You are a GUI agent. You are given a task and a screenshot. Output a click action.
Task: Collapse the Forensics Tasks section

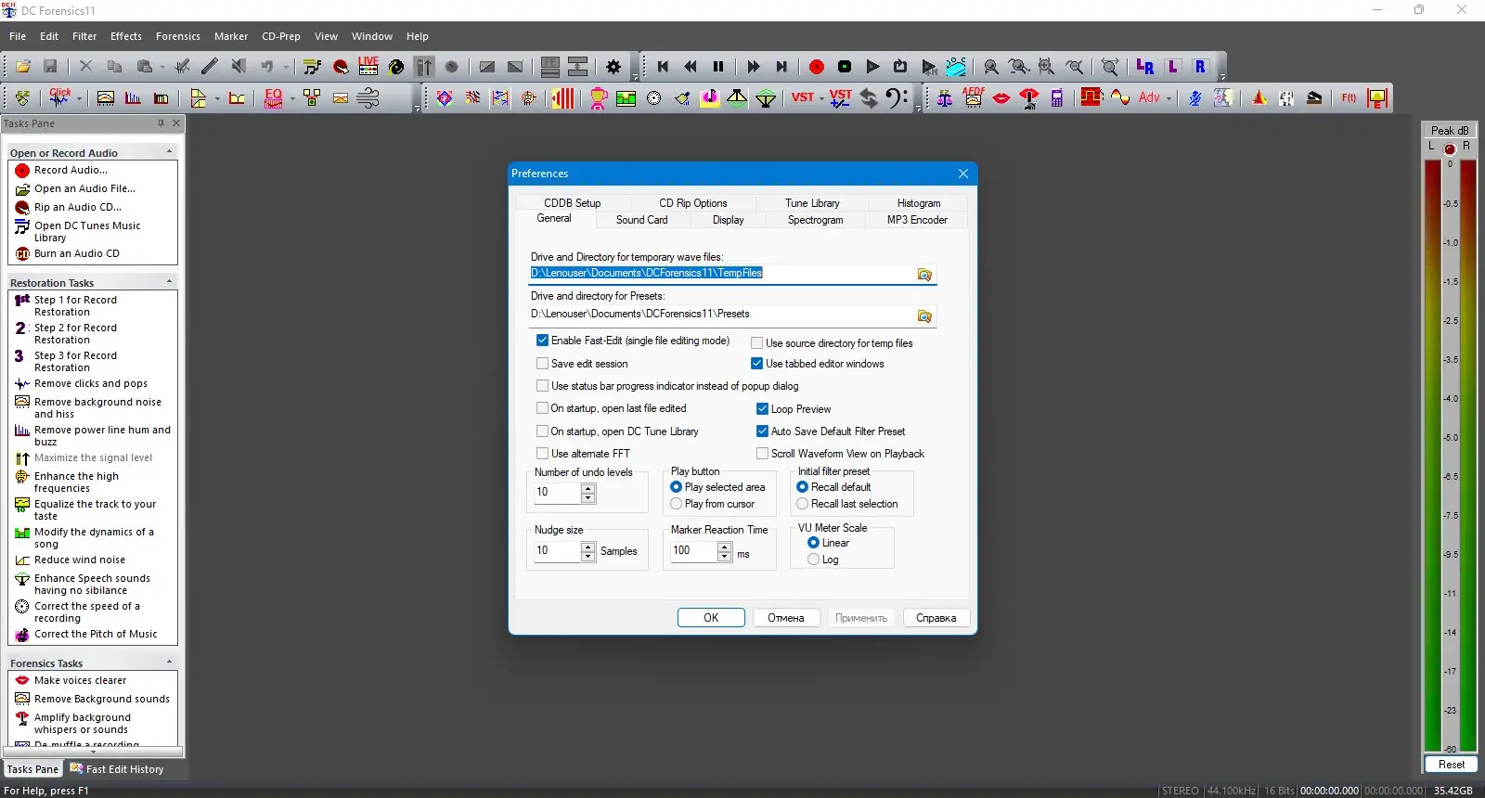[x=169, y=663]
